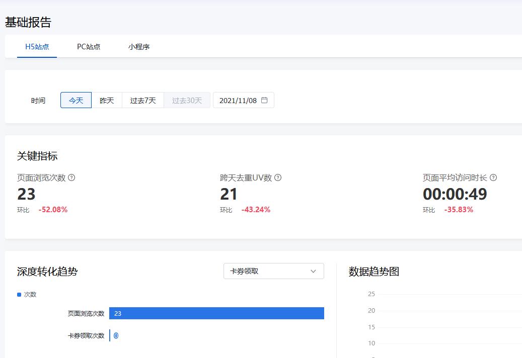522x358 pixels.
Task: Click the 页面浏览次数 chart axis label
Action: click(x=86, y=313)
